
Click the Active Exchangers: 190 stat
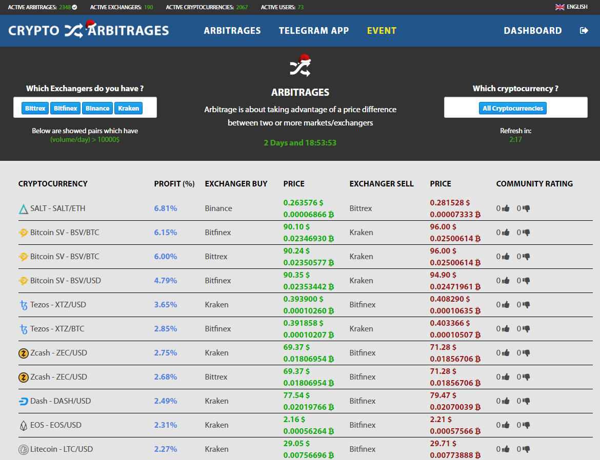(x=122, y=7)
